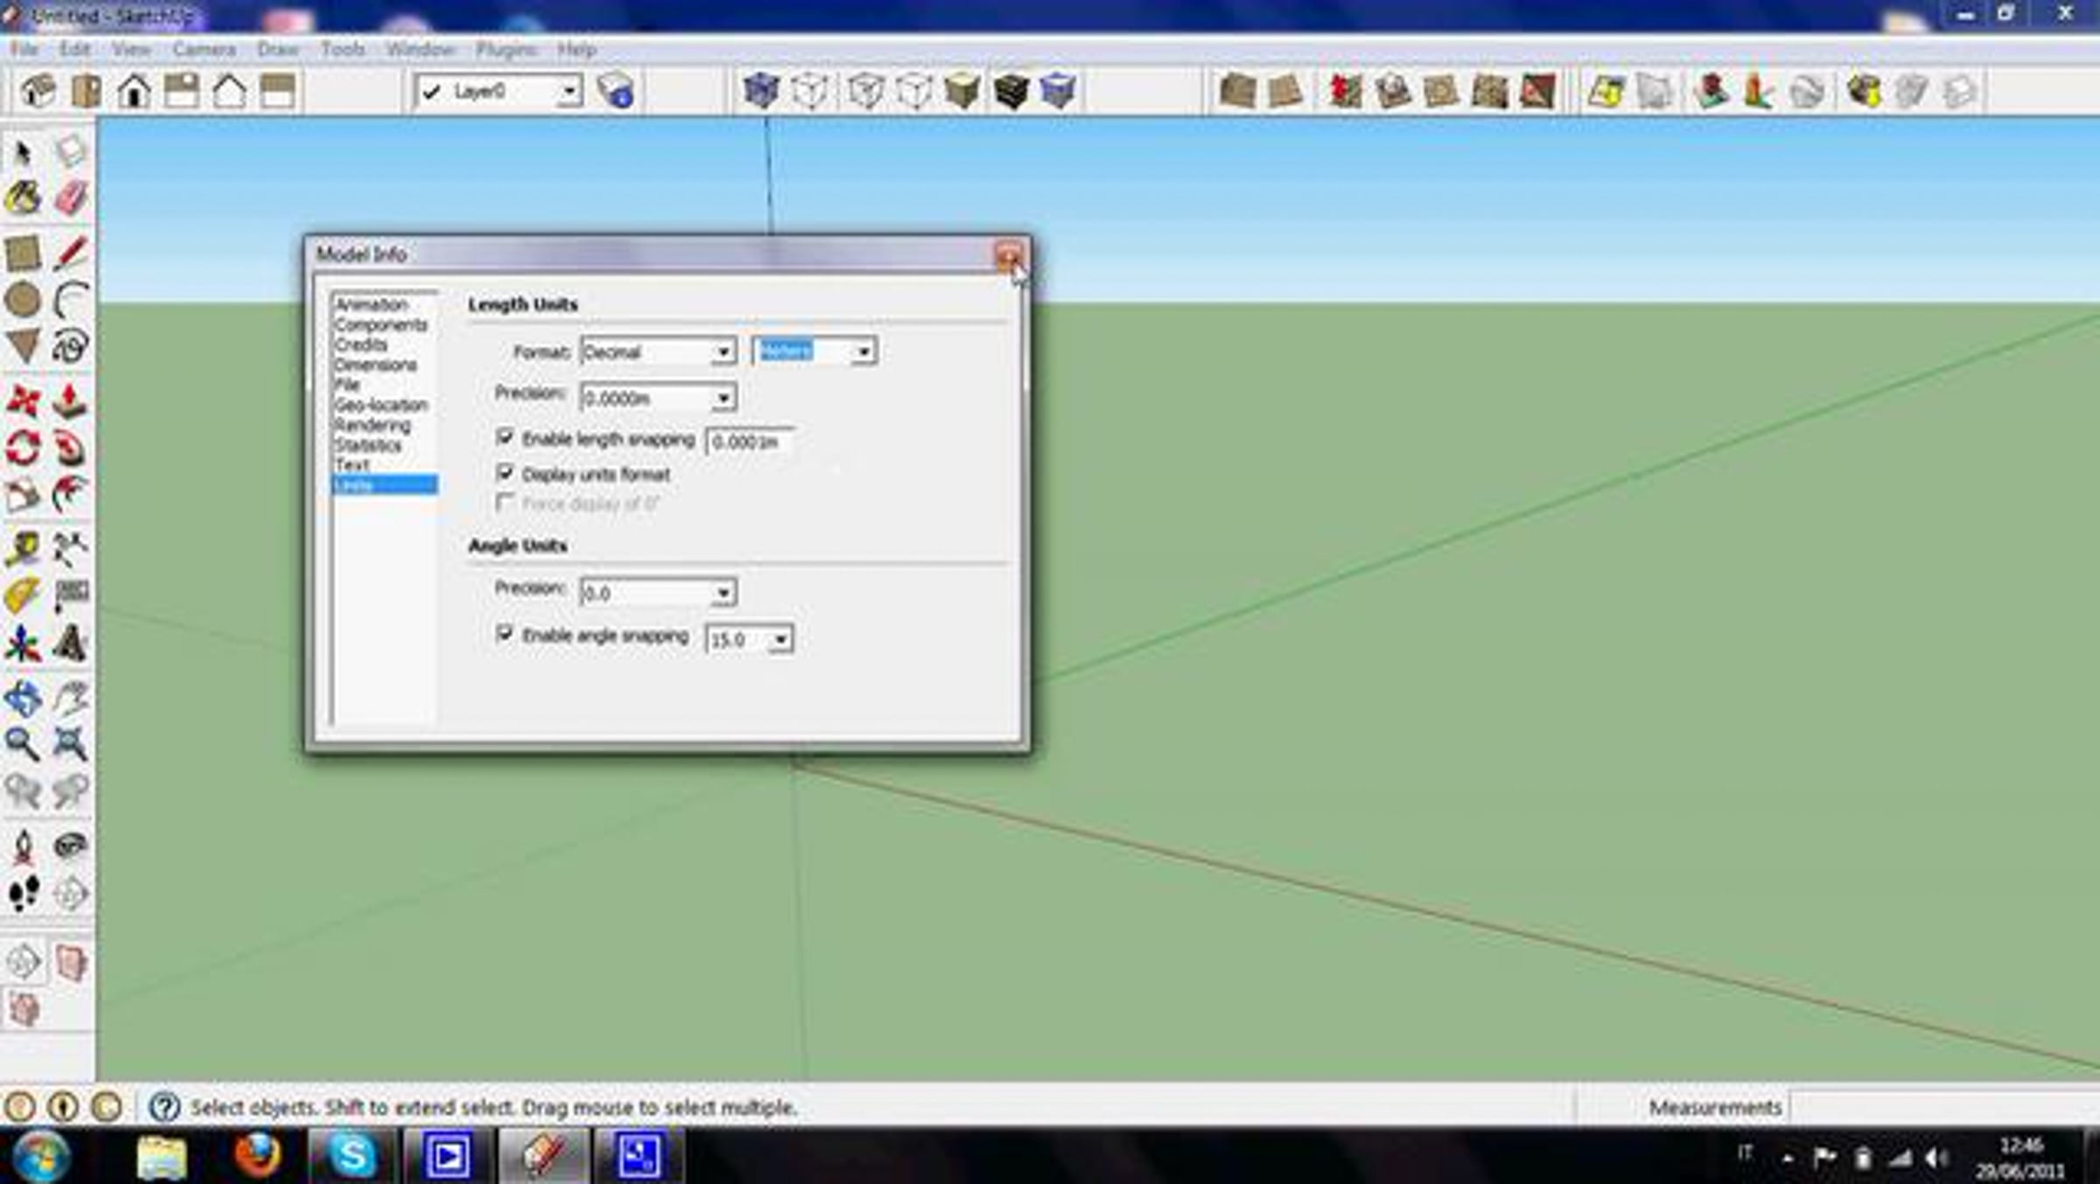Select the Paint Bucket tool
Image resolution: width=2100 pixels, height=1184 pixels.
point(23,198)
